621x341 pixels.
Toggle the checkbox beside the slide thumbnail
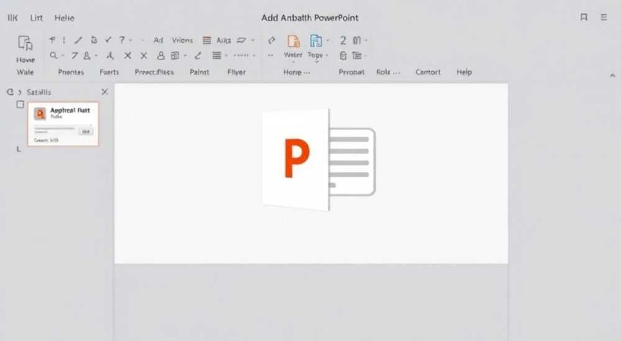[x=20, y=104]
